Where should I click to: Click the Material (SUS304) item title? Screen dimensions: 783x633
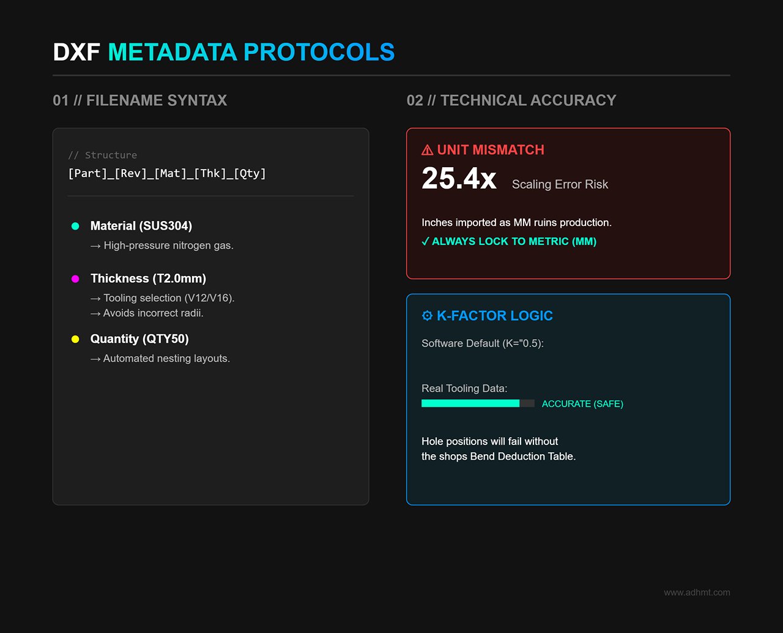point(141,226)
